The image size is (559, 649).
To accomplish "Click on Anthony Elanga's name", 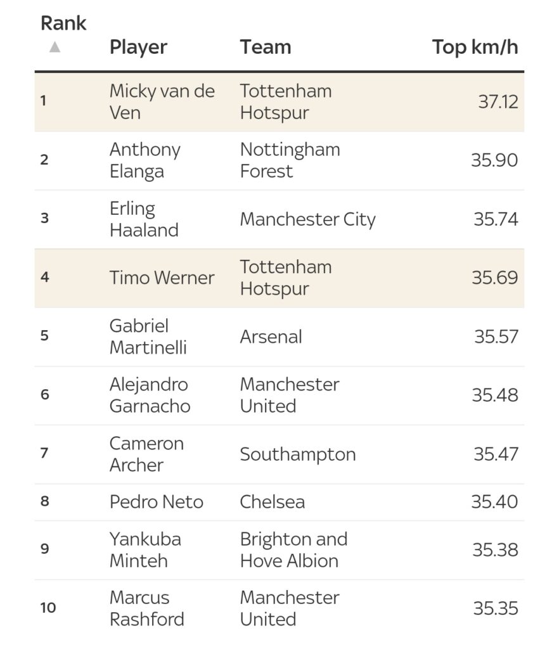I will 145,160.
